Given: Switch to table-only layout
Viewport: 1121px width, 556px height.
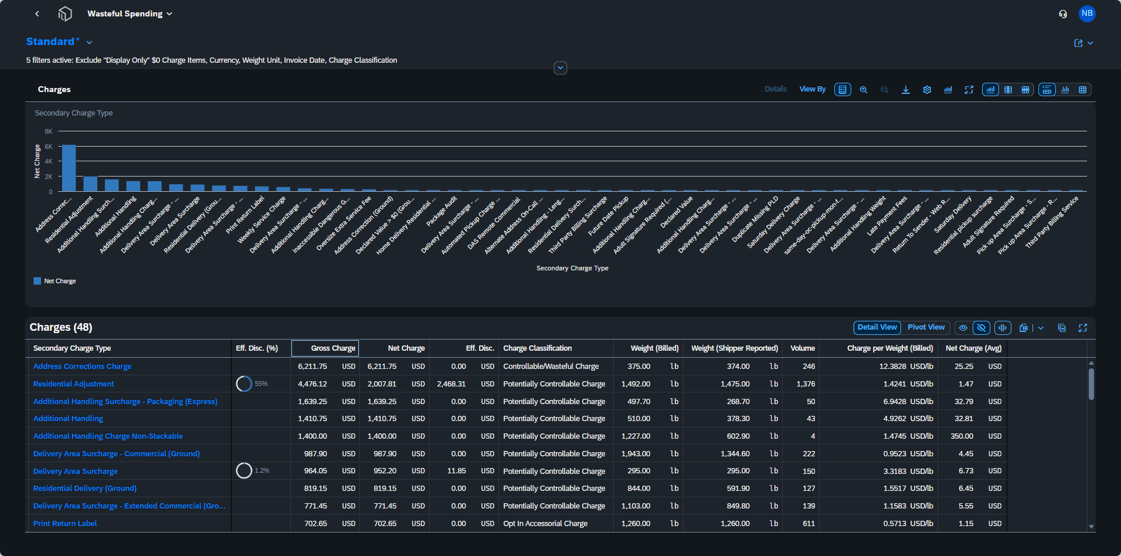Looking at the screenshot, I should (1025, 90).
